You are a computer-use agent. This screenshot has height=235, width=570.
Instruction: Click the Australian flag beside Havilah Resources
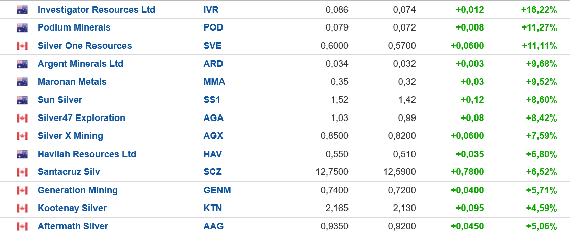(22, 154)
